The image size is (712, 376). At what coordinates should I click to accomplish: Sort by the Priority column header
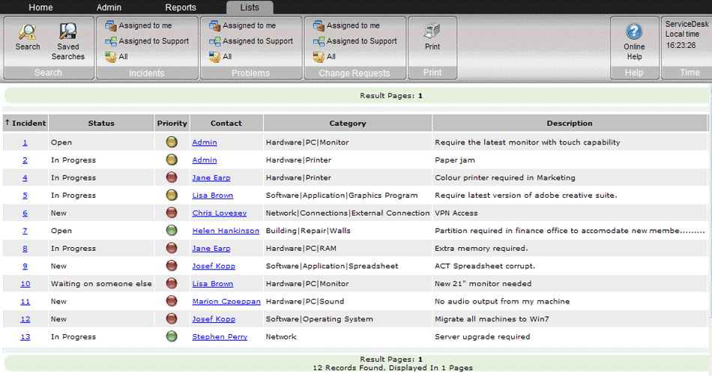[x=172, y=124]
